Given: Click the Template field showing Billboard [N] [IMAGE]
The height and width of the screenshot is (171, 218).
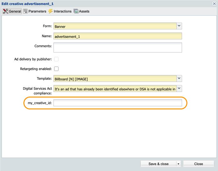Looking at the screenshot, I should pos(115,78).
